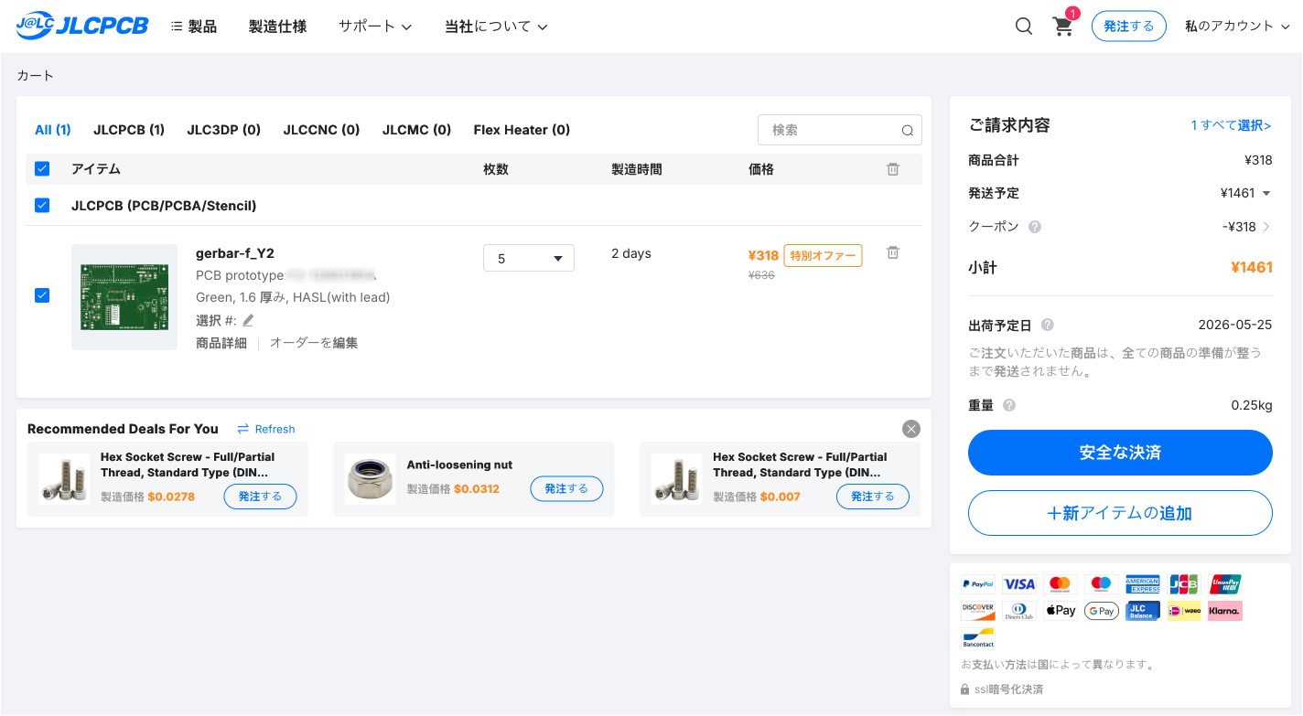Click magnifier icon in cart search box
1303x716 pixels.
point(908,131)
